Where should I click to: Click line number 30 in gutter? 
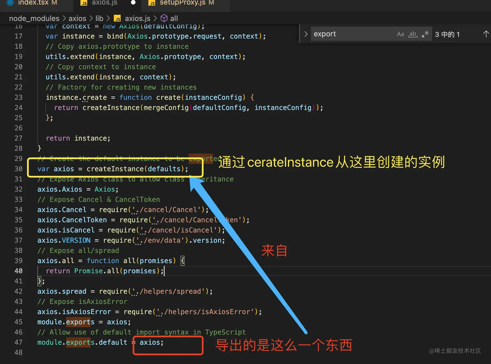pos(19,169)
